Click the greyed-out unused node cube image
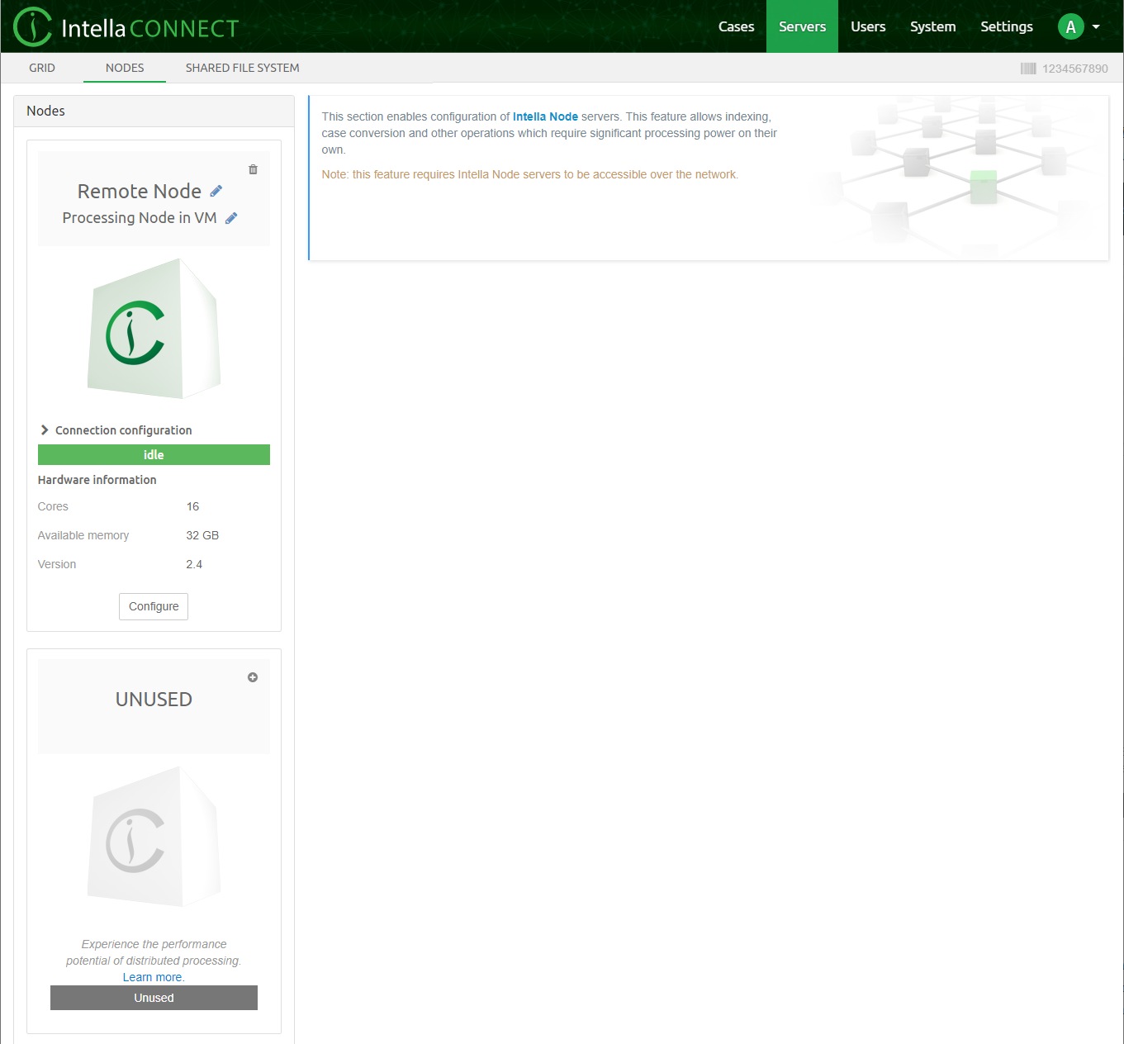The height and width of the screenshot is (1044, 1124). pyautogui.click(x=154, y=837)
